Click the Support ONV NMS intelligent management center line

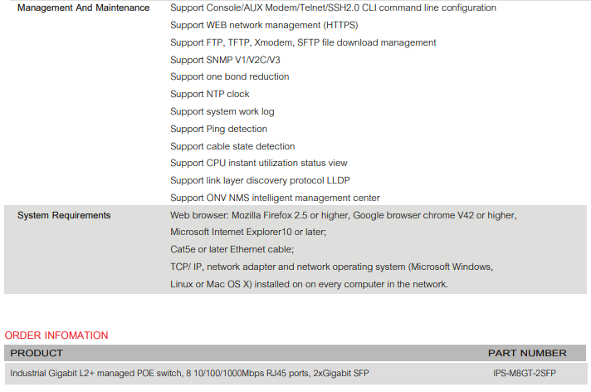pyautogui.click(x=275, y=198)
